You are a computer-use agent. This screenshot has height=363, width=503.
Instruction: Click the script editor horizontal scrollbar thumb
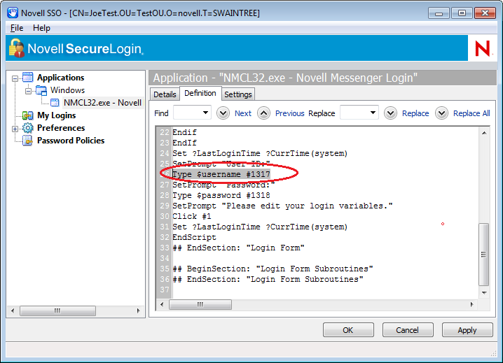[x=200, y=304]
